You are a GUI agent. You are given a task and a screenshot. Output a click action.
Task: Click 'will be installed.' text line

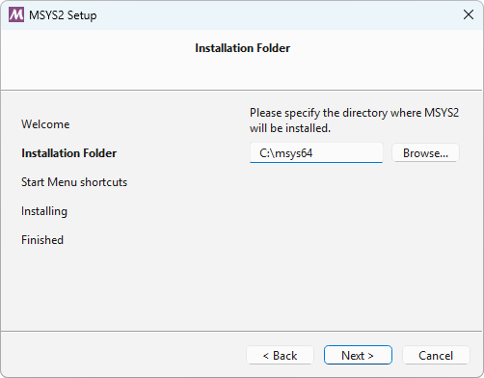click(x=290, y=128)
